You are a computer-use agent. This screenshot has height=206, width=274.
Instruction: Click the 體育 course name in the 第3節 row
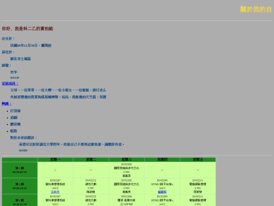coord(126,200)
